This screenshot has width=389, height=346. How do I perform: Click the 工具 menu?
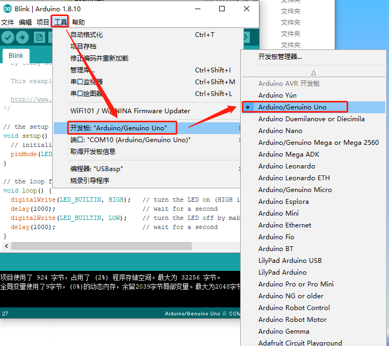(60, 23)
